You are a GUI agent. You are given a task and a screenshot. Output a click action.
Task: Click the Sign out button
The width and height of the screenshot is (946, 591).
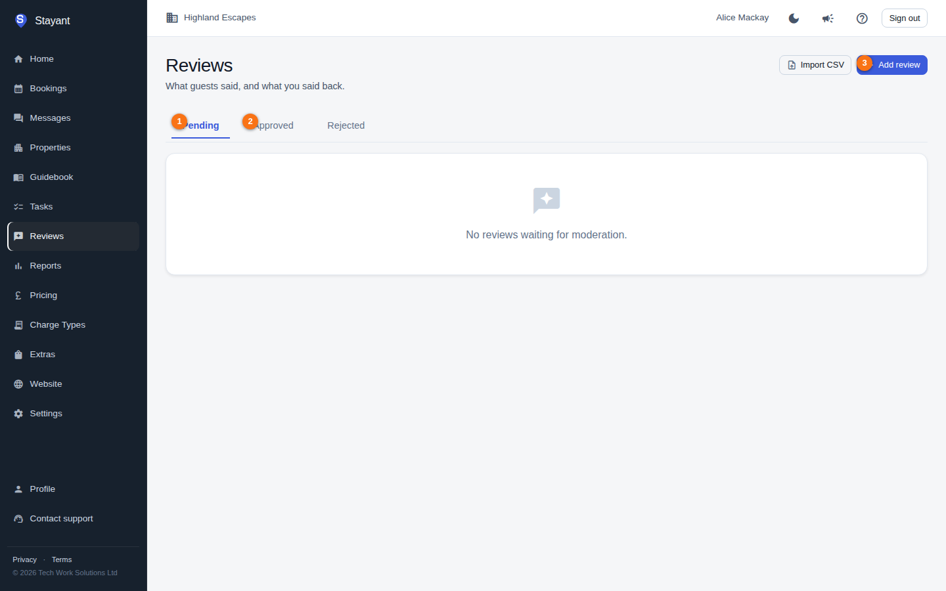point(905,18)
